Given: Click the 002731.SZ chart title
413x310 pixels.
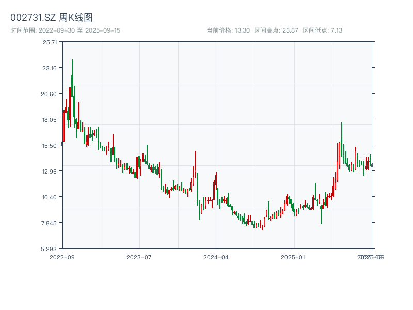Looking at the screenshot, I should [32, 17].
